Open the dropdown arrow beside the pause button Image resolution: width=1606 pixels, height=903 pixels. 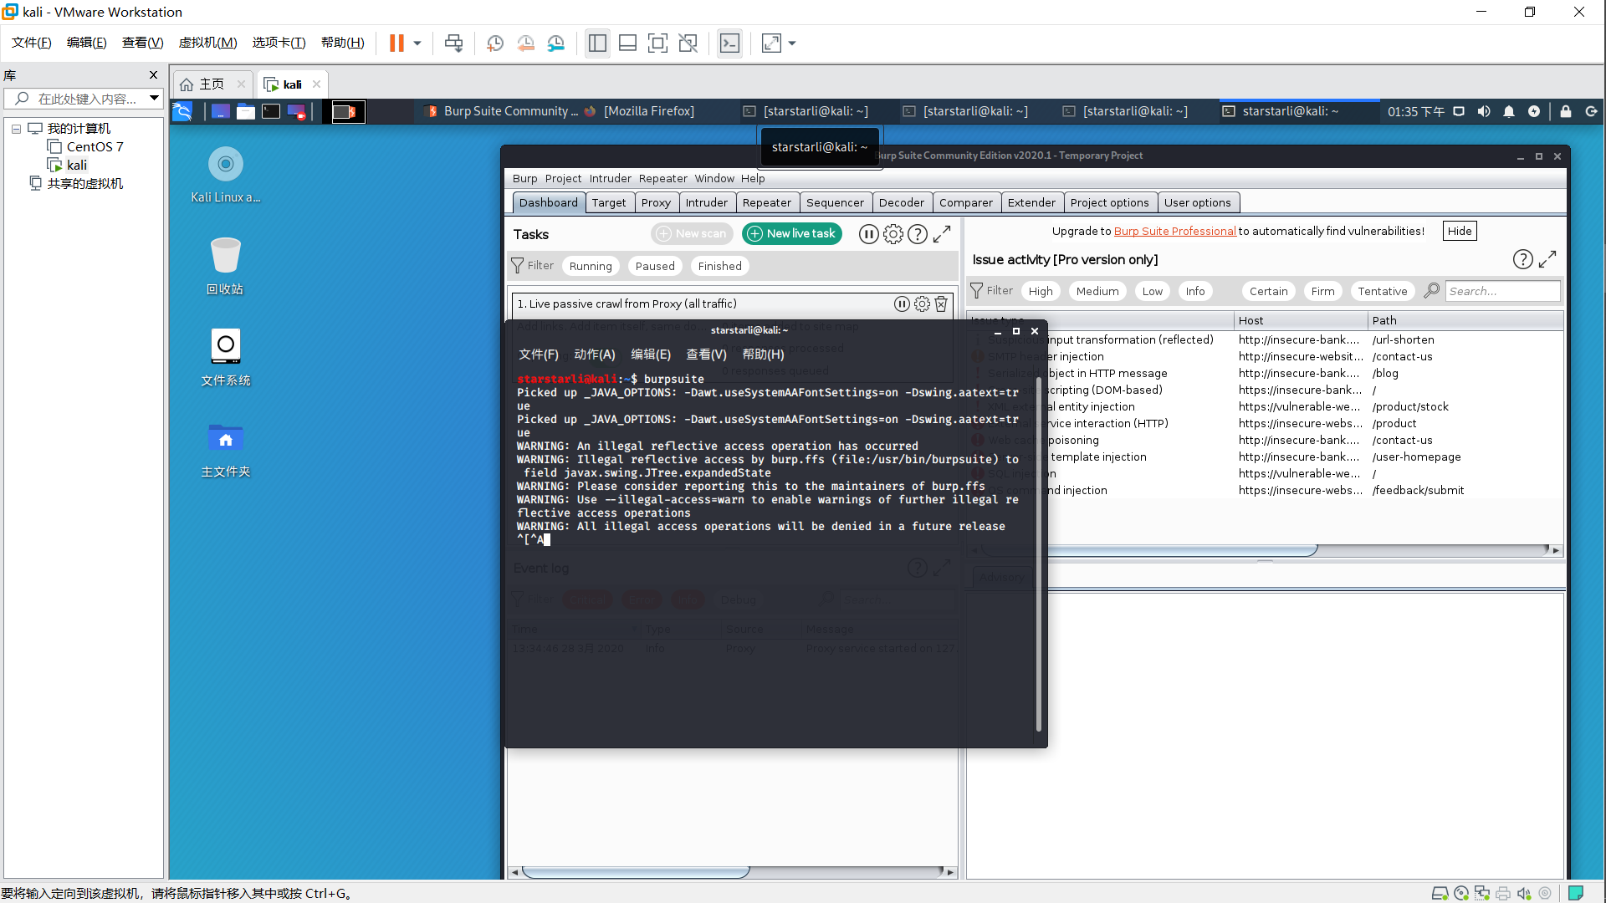417,43
